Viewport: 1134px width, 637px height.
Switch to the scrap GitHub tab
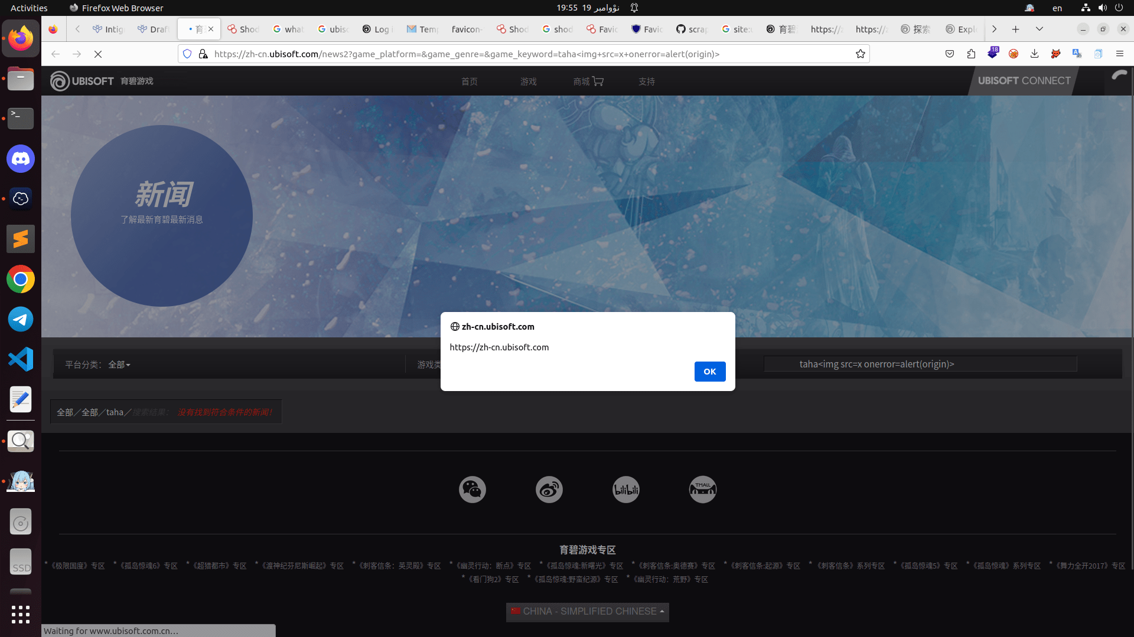click(692, 29)
